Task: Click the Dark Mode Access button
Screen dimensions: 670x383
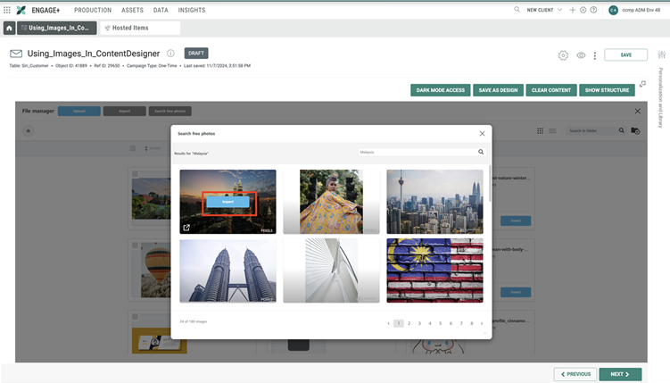Action: point(440,90)
